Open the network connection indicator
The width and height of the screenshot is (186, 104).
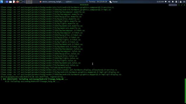[x=166, y=2]
